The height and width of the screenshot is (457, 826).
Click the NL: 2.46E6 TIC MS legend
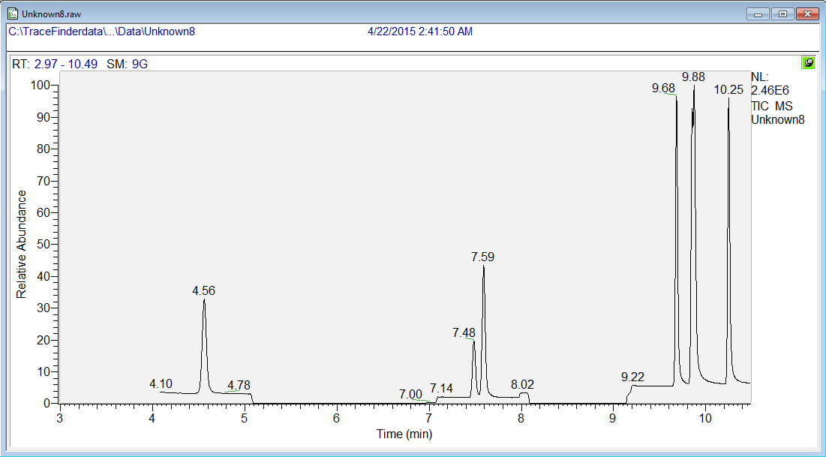point(777,98)
